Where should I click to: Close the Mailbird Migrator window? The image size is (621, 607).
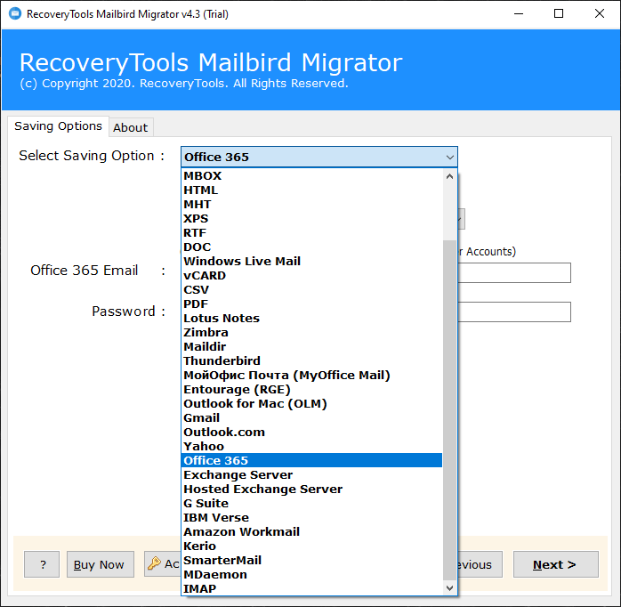[600, 14]
